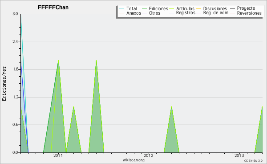
Task: Click the wikiscan.org caption
Action: pos(133,160)
